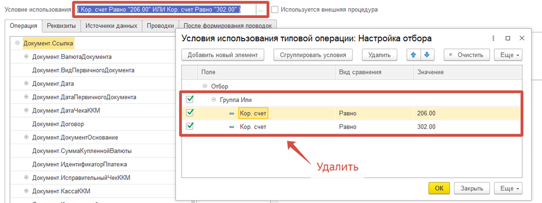Screen dimensions: 542x203
Task: Move selected condition down with blue arrow
Action: coord(427,55)
